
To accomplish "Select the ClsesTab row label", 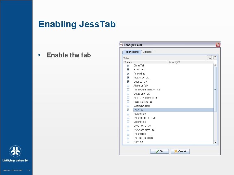I will tap(139, 65).
